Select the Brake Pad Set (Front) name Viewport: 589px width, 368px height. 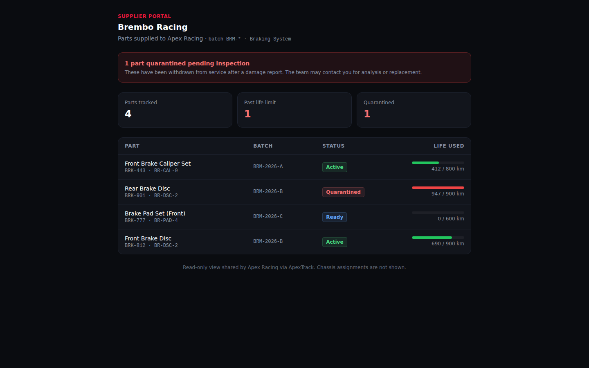(155, 213)
